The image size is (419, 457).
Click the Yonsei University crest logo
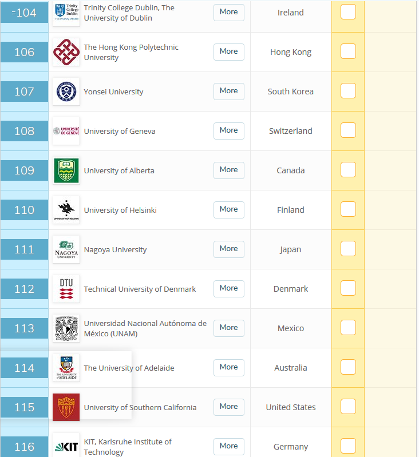pos(66,92)
